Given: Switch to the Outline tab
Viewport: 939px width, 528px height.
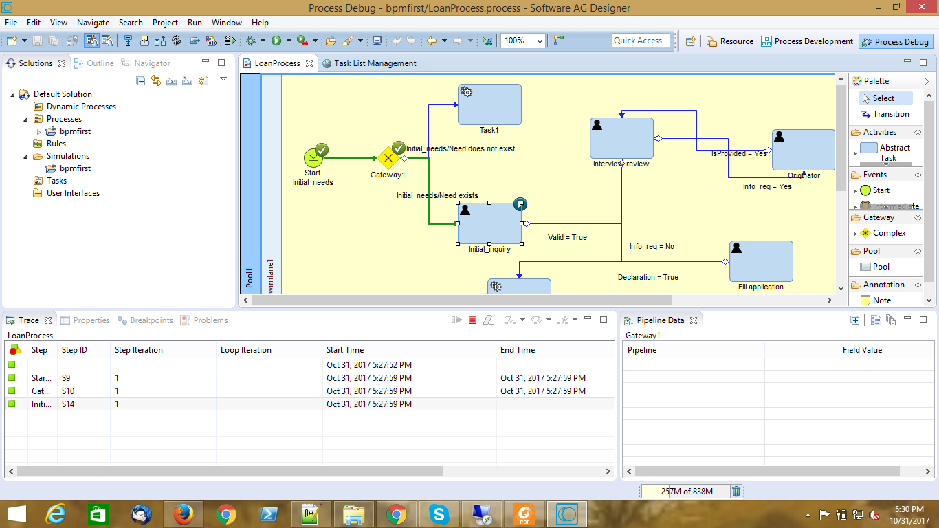Looking at the screenshot, I should [x=94, y=63].
